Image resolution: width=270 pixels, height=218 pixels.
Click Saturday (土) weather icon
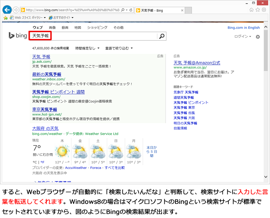tap(98, 151)
